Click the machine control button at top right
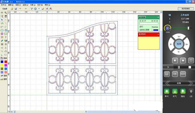Viewport: 195px width, 113px height. 186,9
